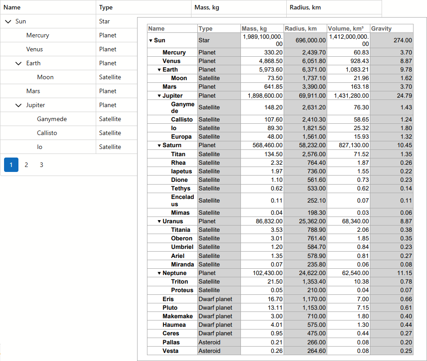Click the Moon row in left tree
The height and width of the screenshot is (361, 427).
tap(45, 77)
